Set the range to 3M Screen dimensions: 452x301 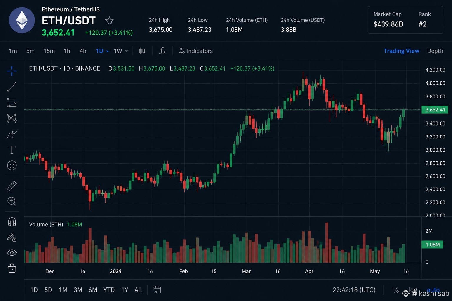point(78,290)
